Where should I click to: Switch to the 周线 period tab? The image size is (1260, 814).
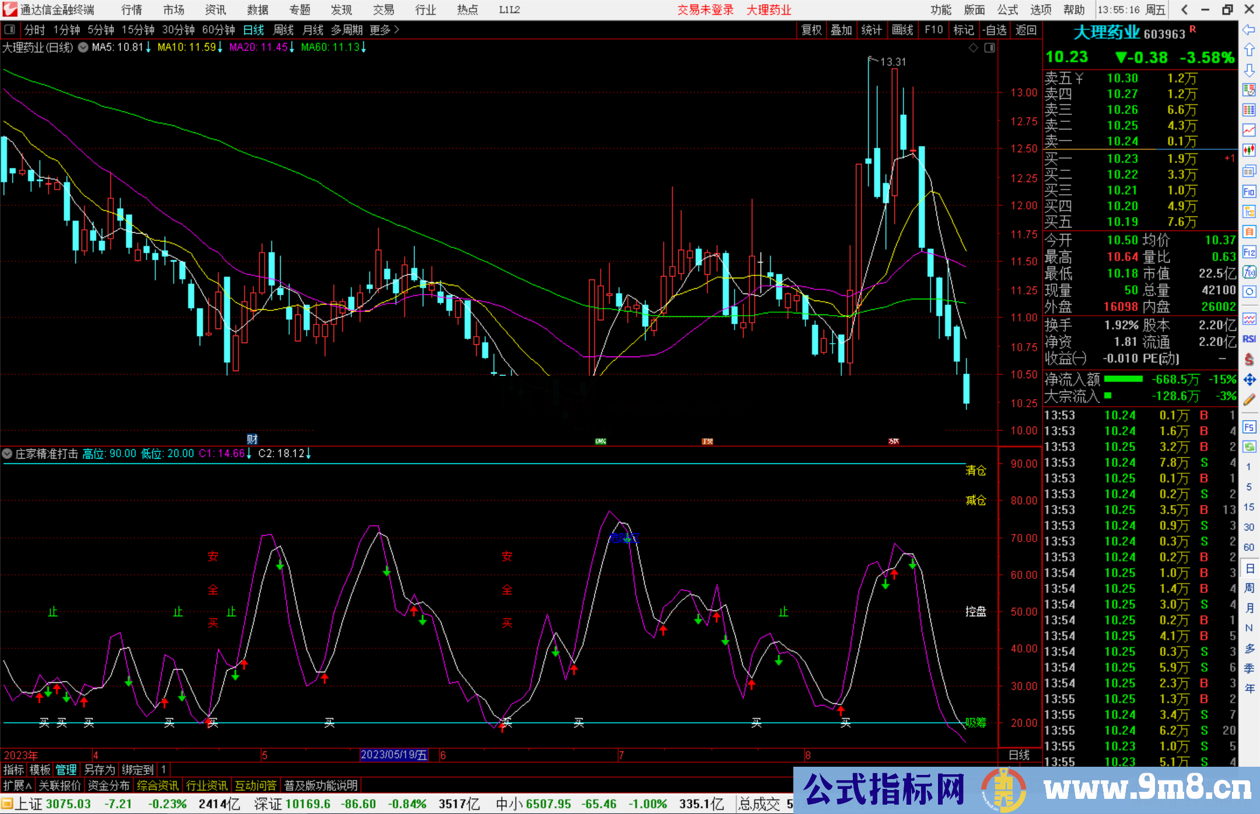click(x=283, y=30)
